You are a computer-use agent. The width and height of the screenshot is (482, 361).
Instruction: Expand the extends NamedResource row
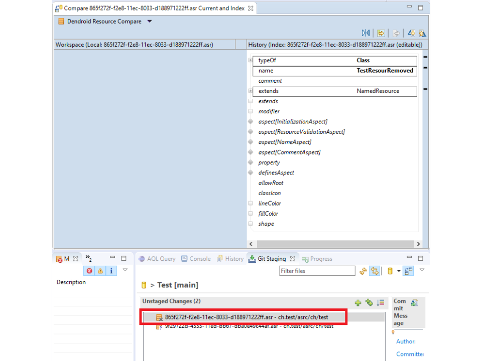(x=251, y=91)
